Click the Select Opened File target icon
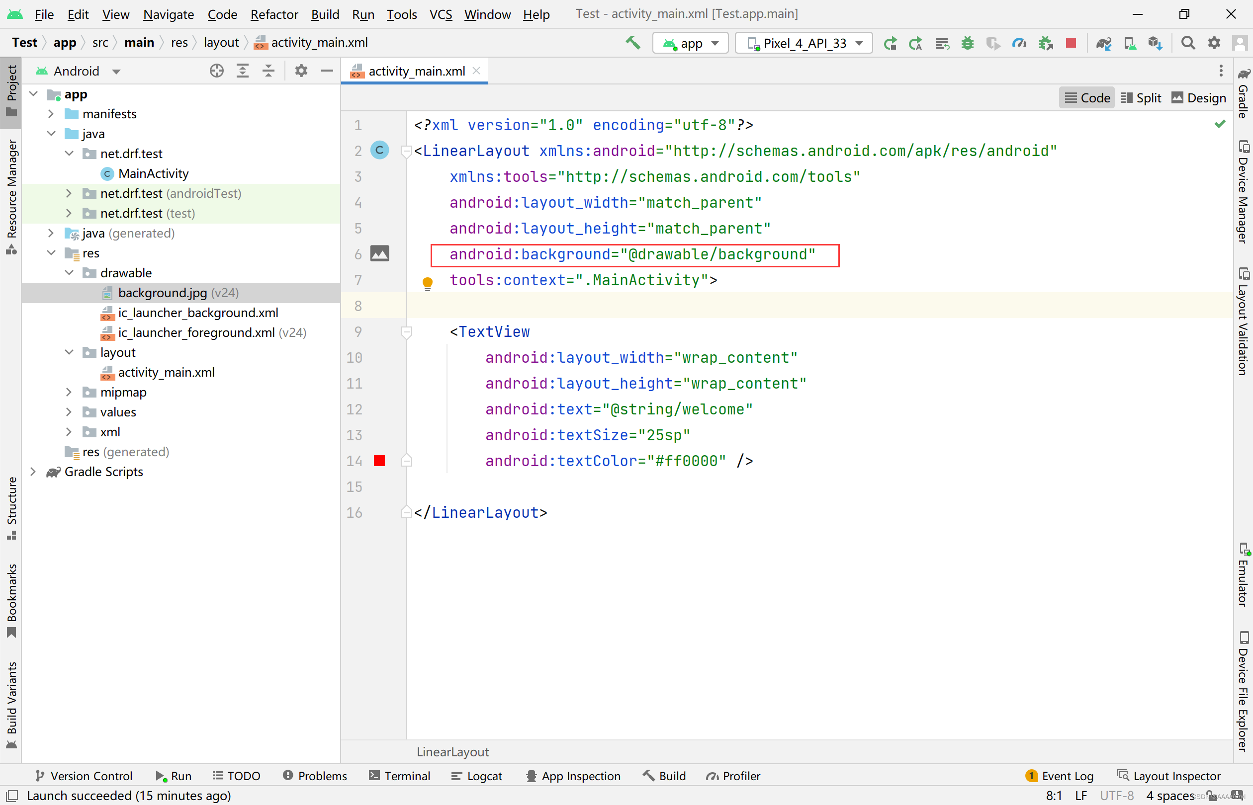Viewport: 1253px width, 805px height. point(216,71)
